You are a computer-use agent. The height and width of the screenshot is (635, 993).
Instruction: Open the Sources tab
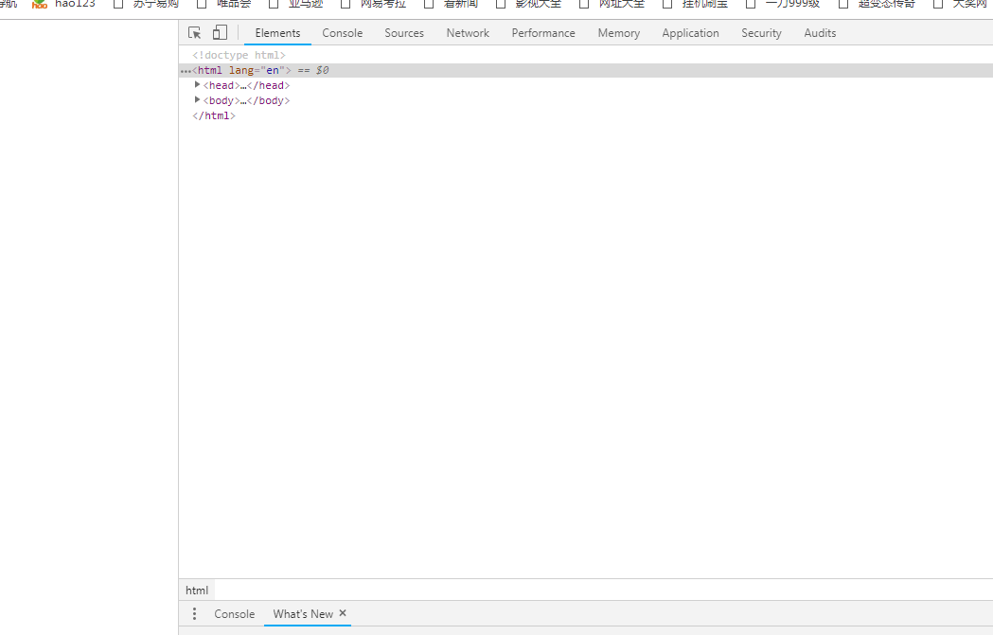point(404,33)
